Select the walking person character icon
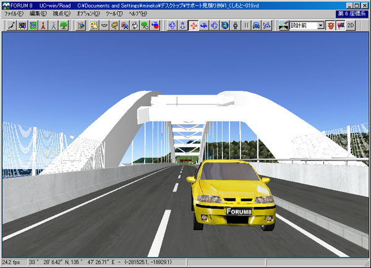 pyautogui.click(x=53, y=25)
